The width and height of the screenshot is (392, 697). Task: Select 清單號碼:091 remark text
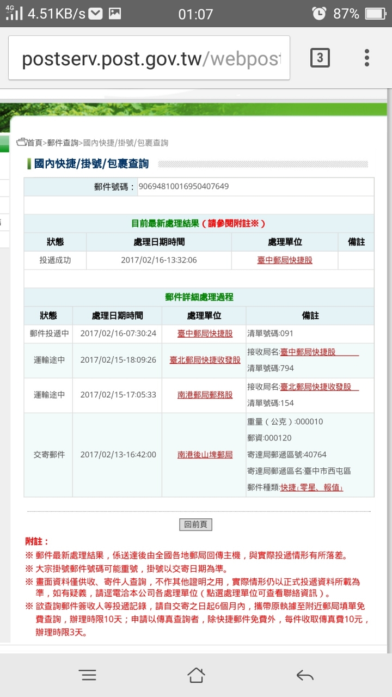[x=270, y=333]
